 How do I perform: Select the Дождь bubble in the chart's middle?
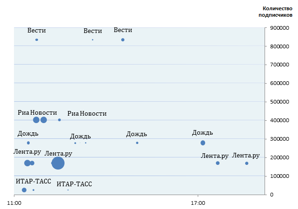click(x=137, y=143)
